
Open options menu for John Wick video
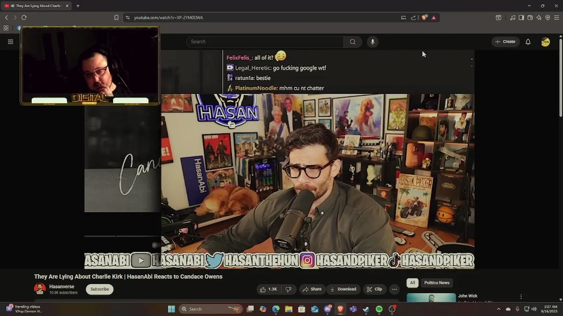(x=521, y=297)
